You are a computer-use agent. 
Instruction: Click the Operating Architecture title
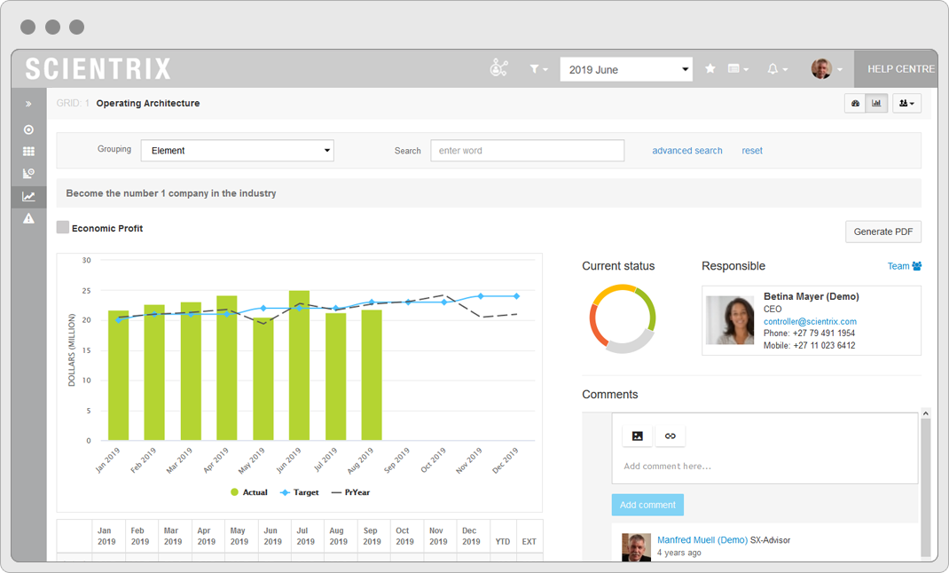[x=148, y=104]
